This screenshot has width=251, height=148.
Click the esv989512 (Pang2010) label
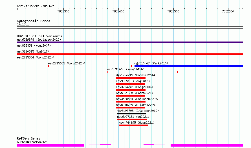[x=133, y=81]
